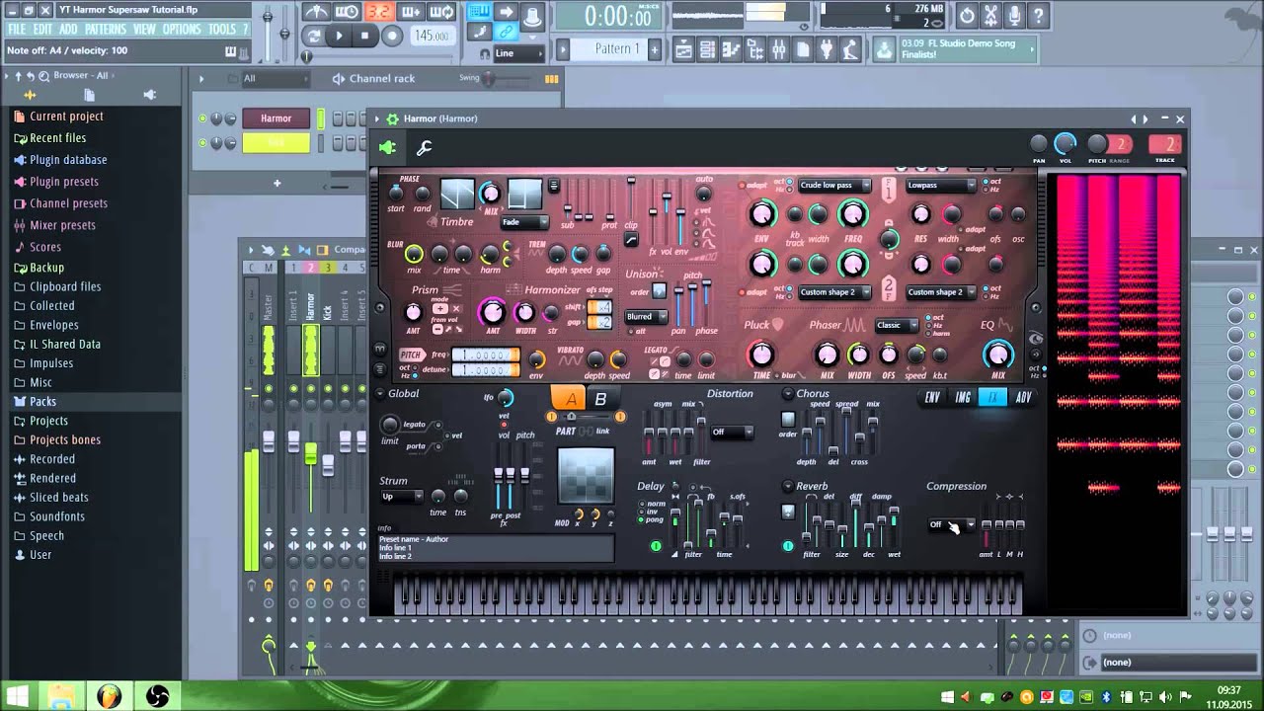Open the IMG tab in Harmor

963,398
